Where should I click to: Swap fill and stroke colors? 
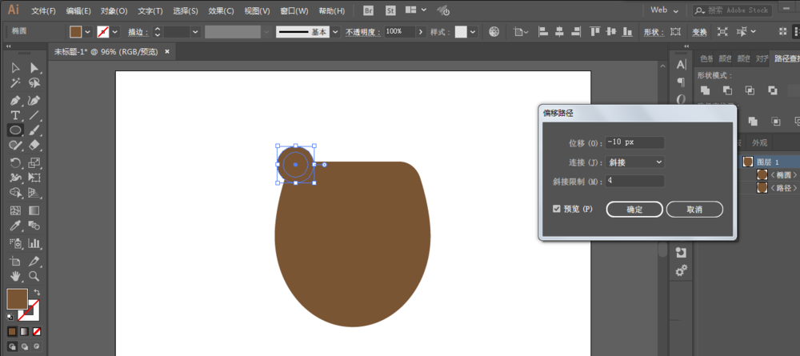tap(37, 292)
